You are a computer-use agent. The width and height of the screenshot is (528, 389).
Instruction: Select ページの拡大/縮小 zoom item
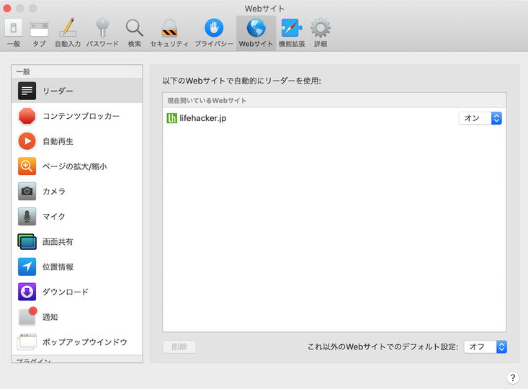(77, 166)
